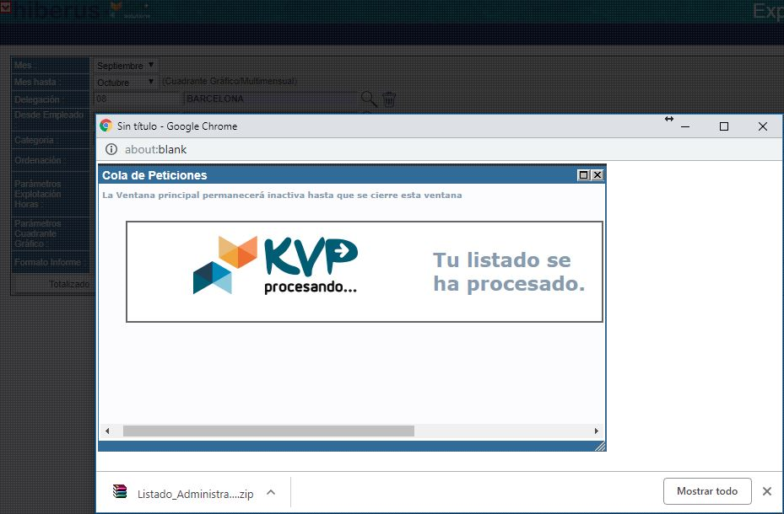
Task: Click the magnifier search icon next to BARCELONA
Action: (369, 99)
